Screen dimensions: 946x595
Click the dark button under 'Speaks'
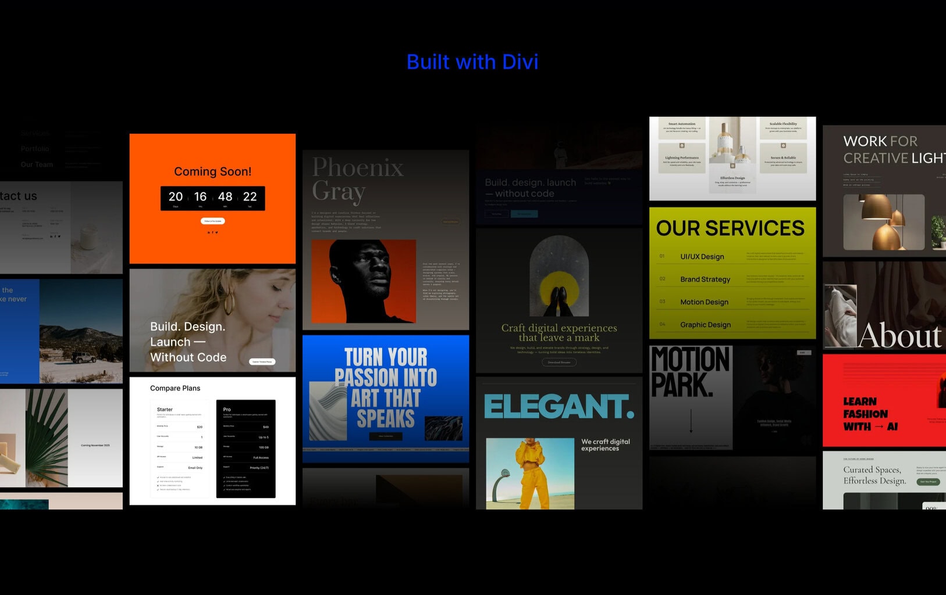point(386,436)
